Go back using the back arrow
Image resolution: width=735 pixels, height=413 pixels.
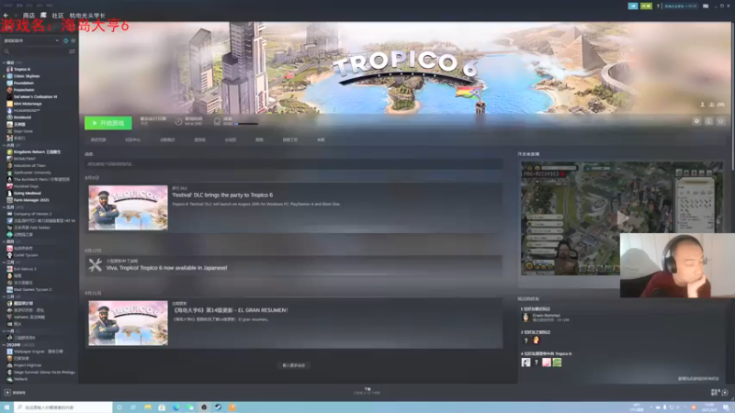(x=6, y=16)
